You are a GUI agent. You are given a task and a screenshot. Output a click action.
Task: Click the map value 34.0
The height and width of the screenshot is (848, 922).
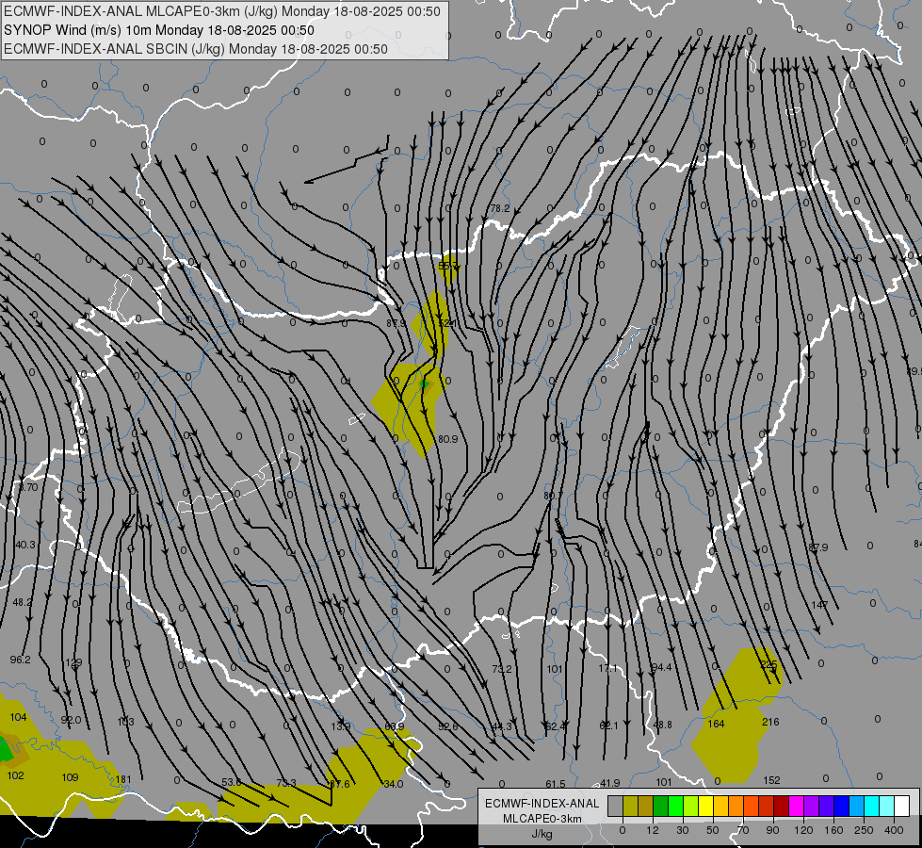tap(393, 784)
